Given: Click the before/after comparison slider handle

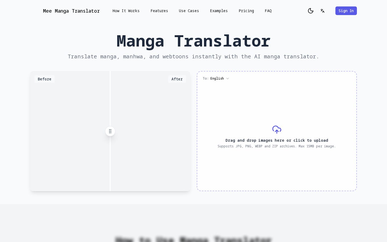Looking at the screenshot, I should pos(110,131).
